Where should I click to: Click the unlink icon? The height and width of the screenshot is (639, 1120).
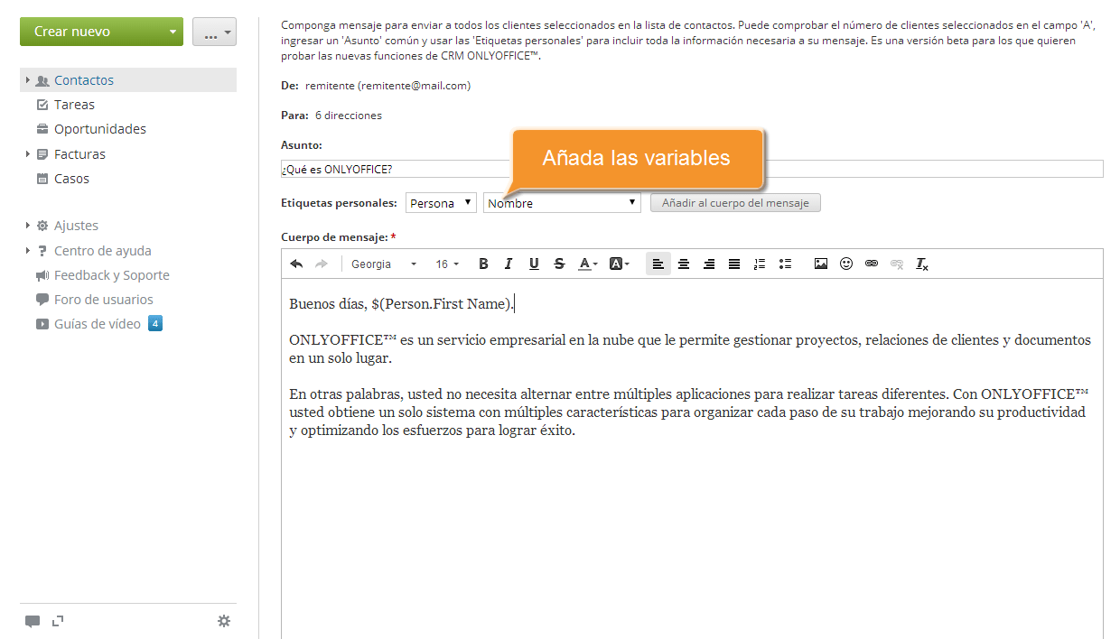pos(896,264)
